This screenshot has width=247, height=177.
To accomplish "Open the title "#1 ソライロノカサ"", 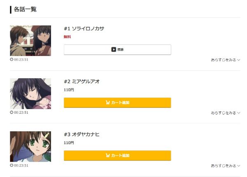I will (x=84, y=29).
